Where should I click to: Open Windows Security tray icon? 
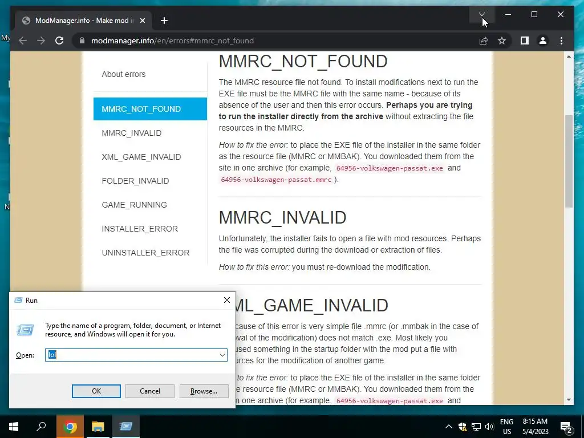462,427
